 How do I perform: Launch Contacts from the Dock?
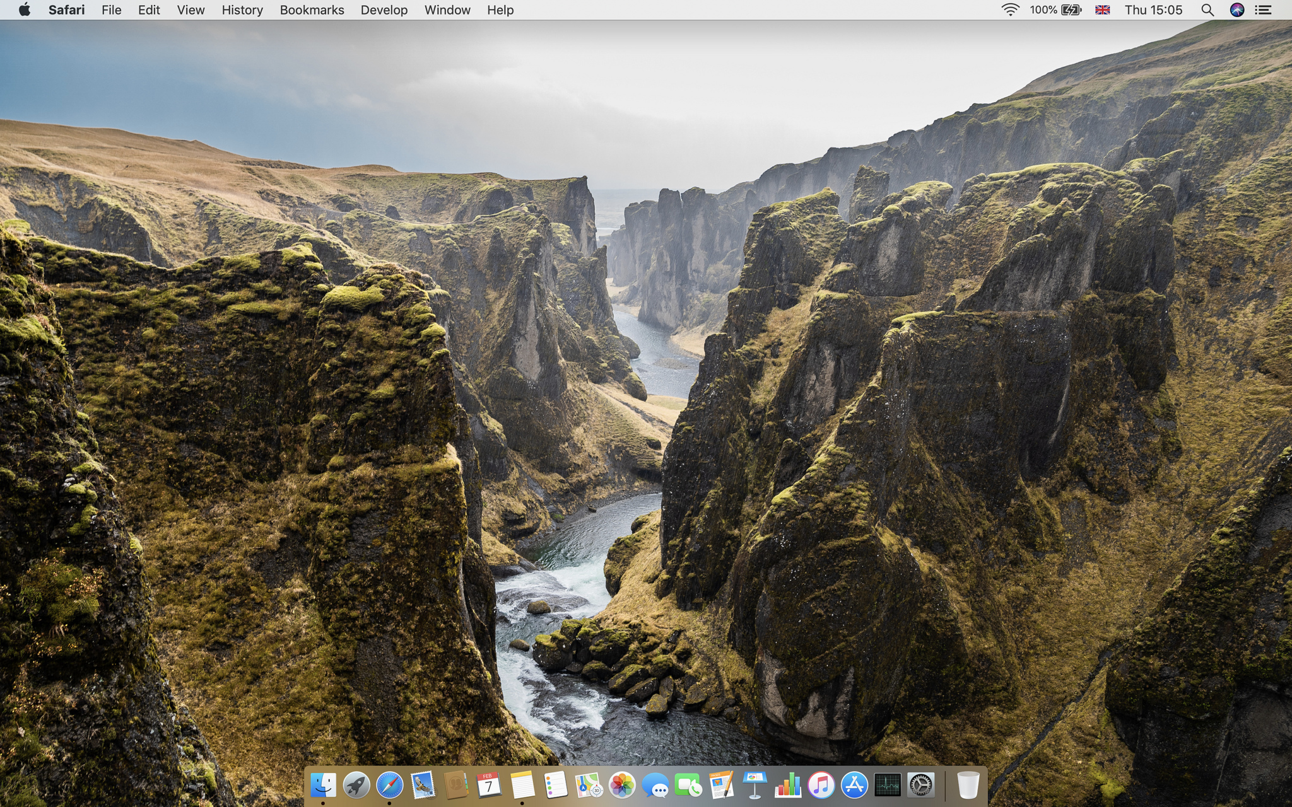(x=455, y=785)
